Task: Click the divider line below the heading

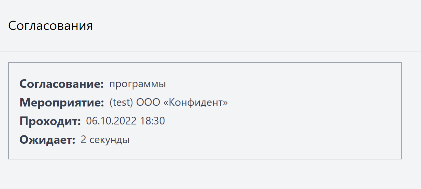Action: [x=210, y=51]
